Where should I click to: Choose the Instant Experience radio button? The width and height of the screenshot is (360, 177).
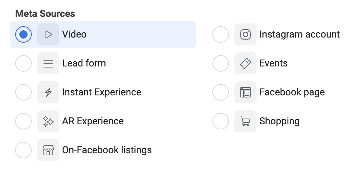click(x=23, y=92)
